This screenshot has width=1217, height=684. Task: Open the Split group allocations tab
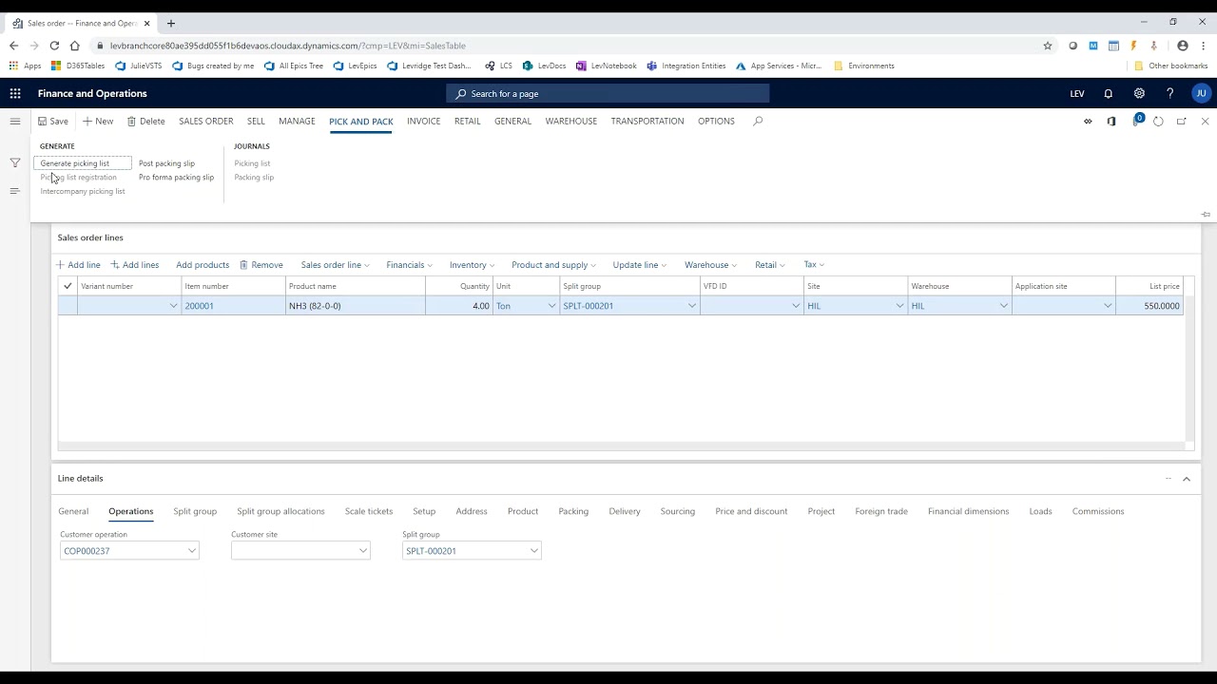pyautogui.click(x=280, y=511)
